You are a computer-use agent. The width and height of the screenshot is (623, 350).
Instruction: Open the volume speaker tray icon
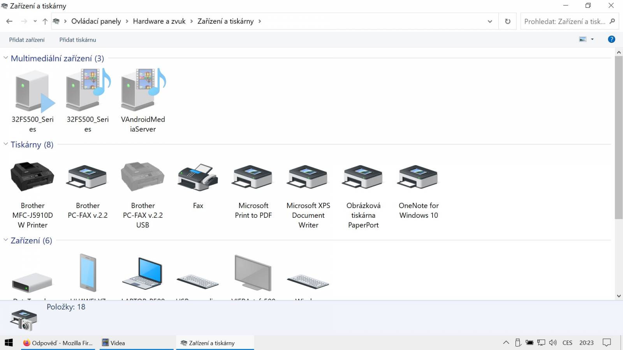[553, 343]
